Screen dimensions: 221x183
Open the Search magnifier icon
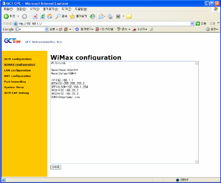(x=58, y=16)
